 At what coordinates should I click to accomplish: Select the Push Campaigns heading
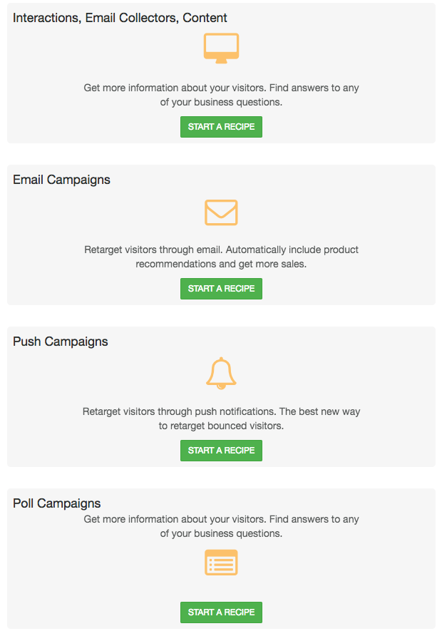pyautogui.click(x=61, y=342)
